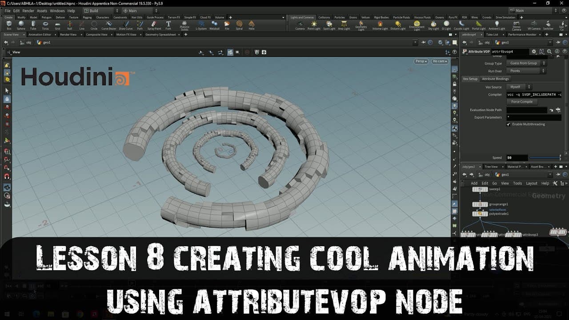Create a Sphere from the shelf
The width and height of the screenshot is (569, 320).
(x=21, y=25)
